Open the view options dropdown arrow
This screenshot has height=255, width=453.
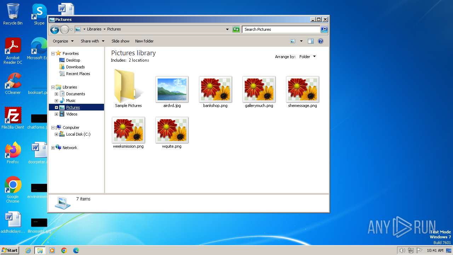301,41
